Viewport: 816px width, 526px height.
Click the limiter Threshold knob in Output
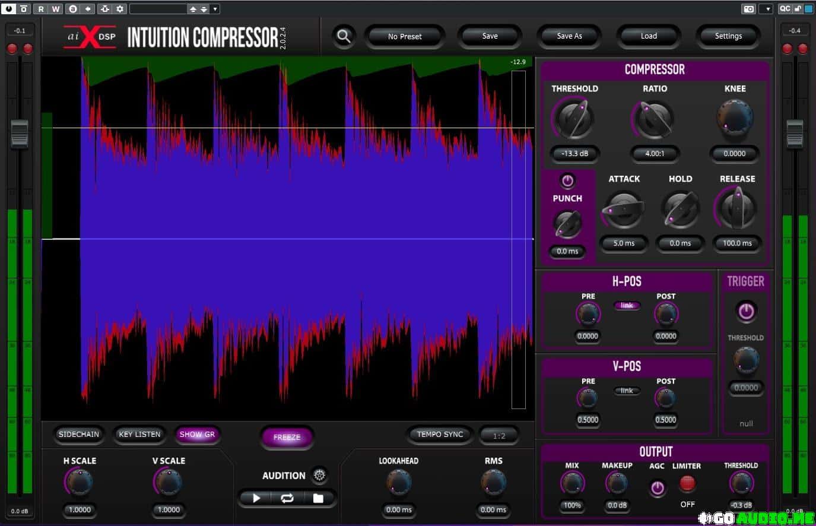click(741, 483)
